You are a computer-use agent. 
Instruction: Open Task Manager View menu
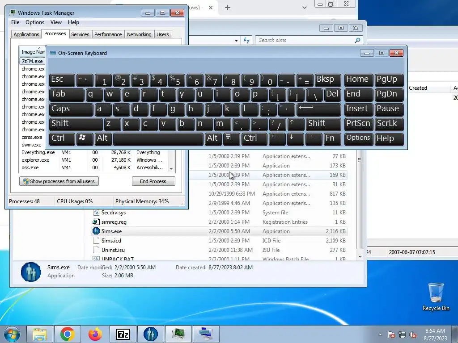point(56,22)
